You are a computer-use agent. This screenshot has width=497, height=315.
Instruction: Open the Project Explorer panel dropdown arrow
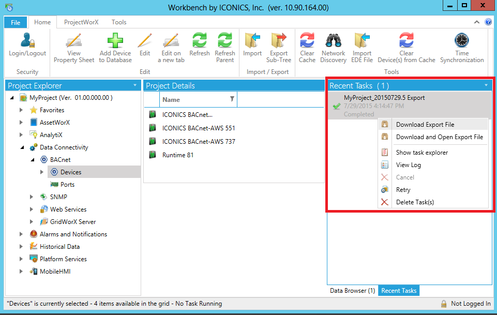[135, 85]
